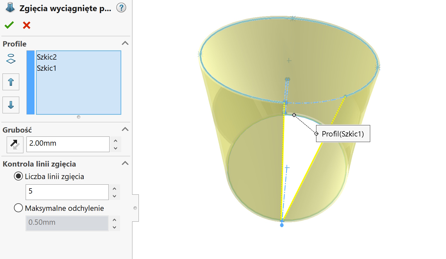Collapse the Kontrola linii zgięcia section
The height and width of the screenshot is (259, 446).
[125, 163]
